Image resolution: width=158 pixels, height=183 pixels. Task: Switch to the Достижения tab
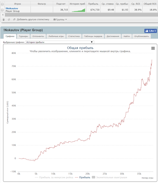point(113,36)
